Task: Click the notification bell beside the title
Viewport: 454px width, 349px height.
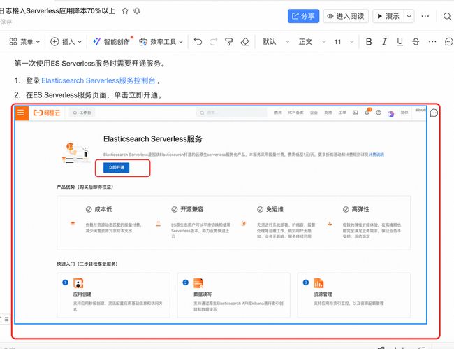Action: pos(137,11)
